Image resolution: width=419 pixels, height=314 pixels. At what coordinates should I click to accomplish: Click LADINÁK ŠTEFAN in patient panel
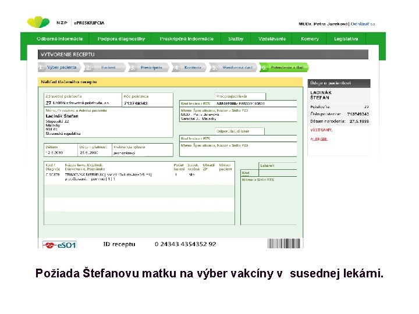(321, 95)
